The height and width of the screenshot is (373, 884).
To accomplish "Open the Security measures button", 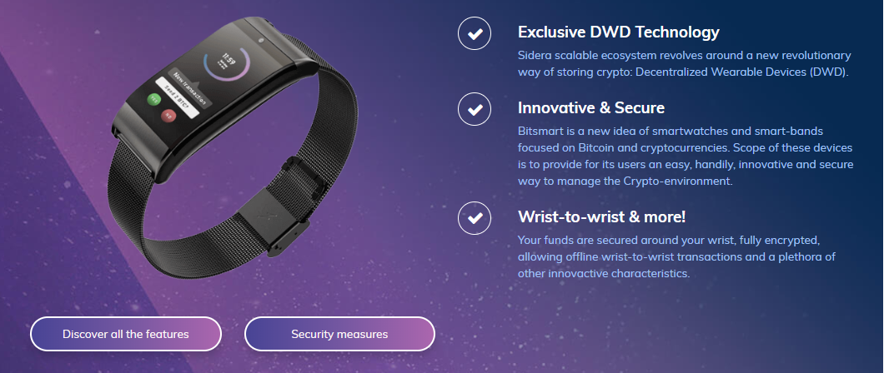I will pos(339,334).
